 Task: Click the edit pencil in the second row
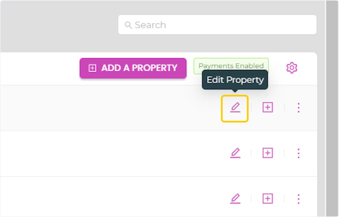[x=235, y=153]
